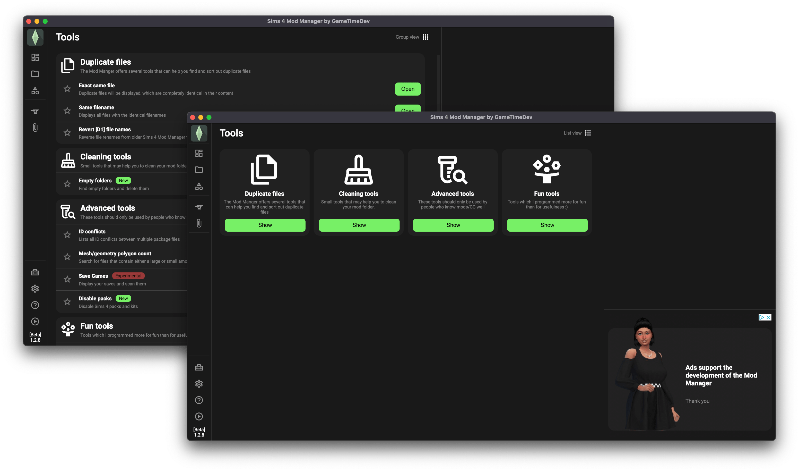Open the settings gear in back window sidebar

[35, 289]
